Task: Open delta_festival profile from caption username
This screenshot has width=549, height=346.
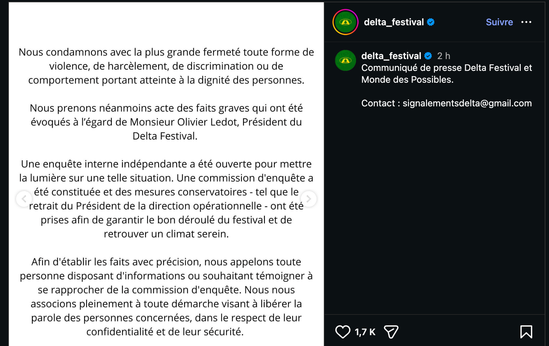Action: (x=391, y=56)
